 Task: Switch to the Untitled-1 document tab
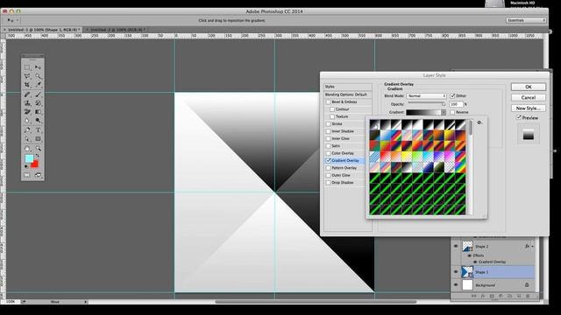[x=42, y=30]
